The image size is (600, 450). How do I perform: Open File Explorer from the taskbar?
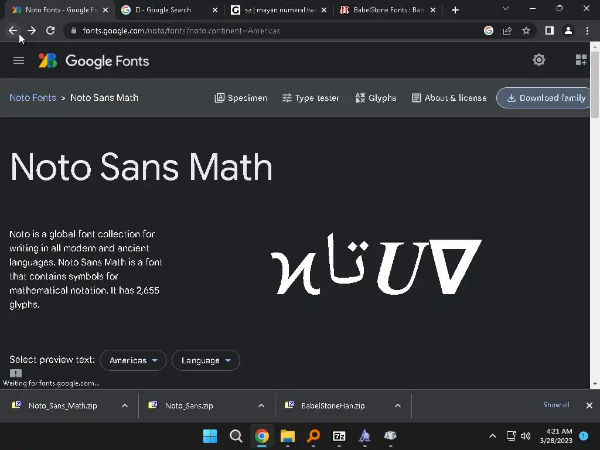287,436
